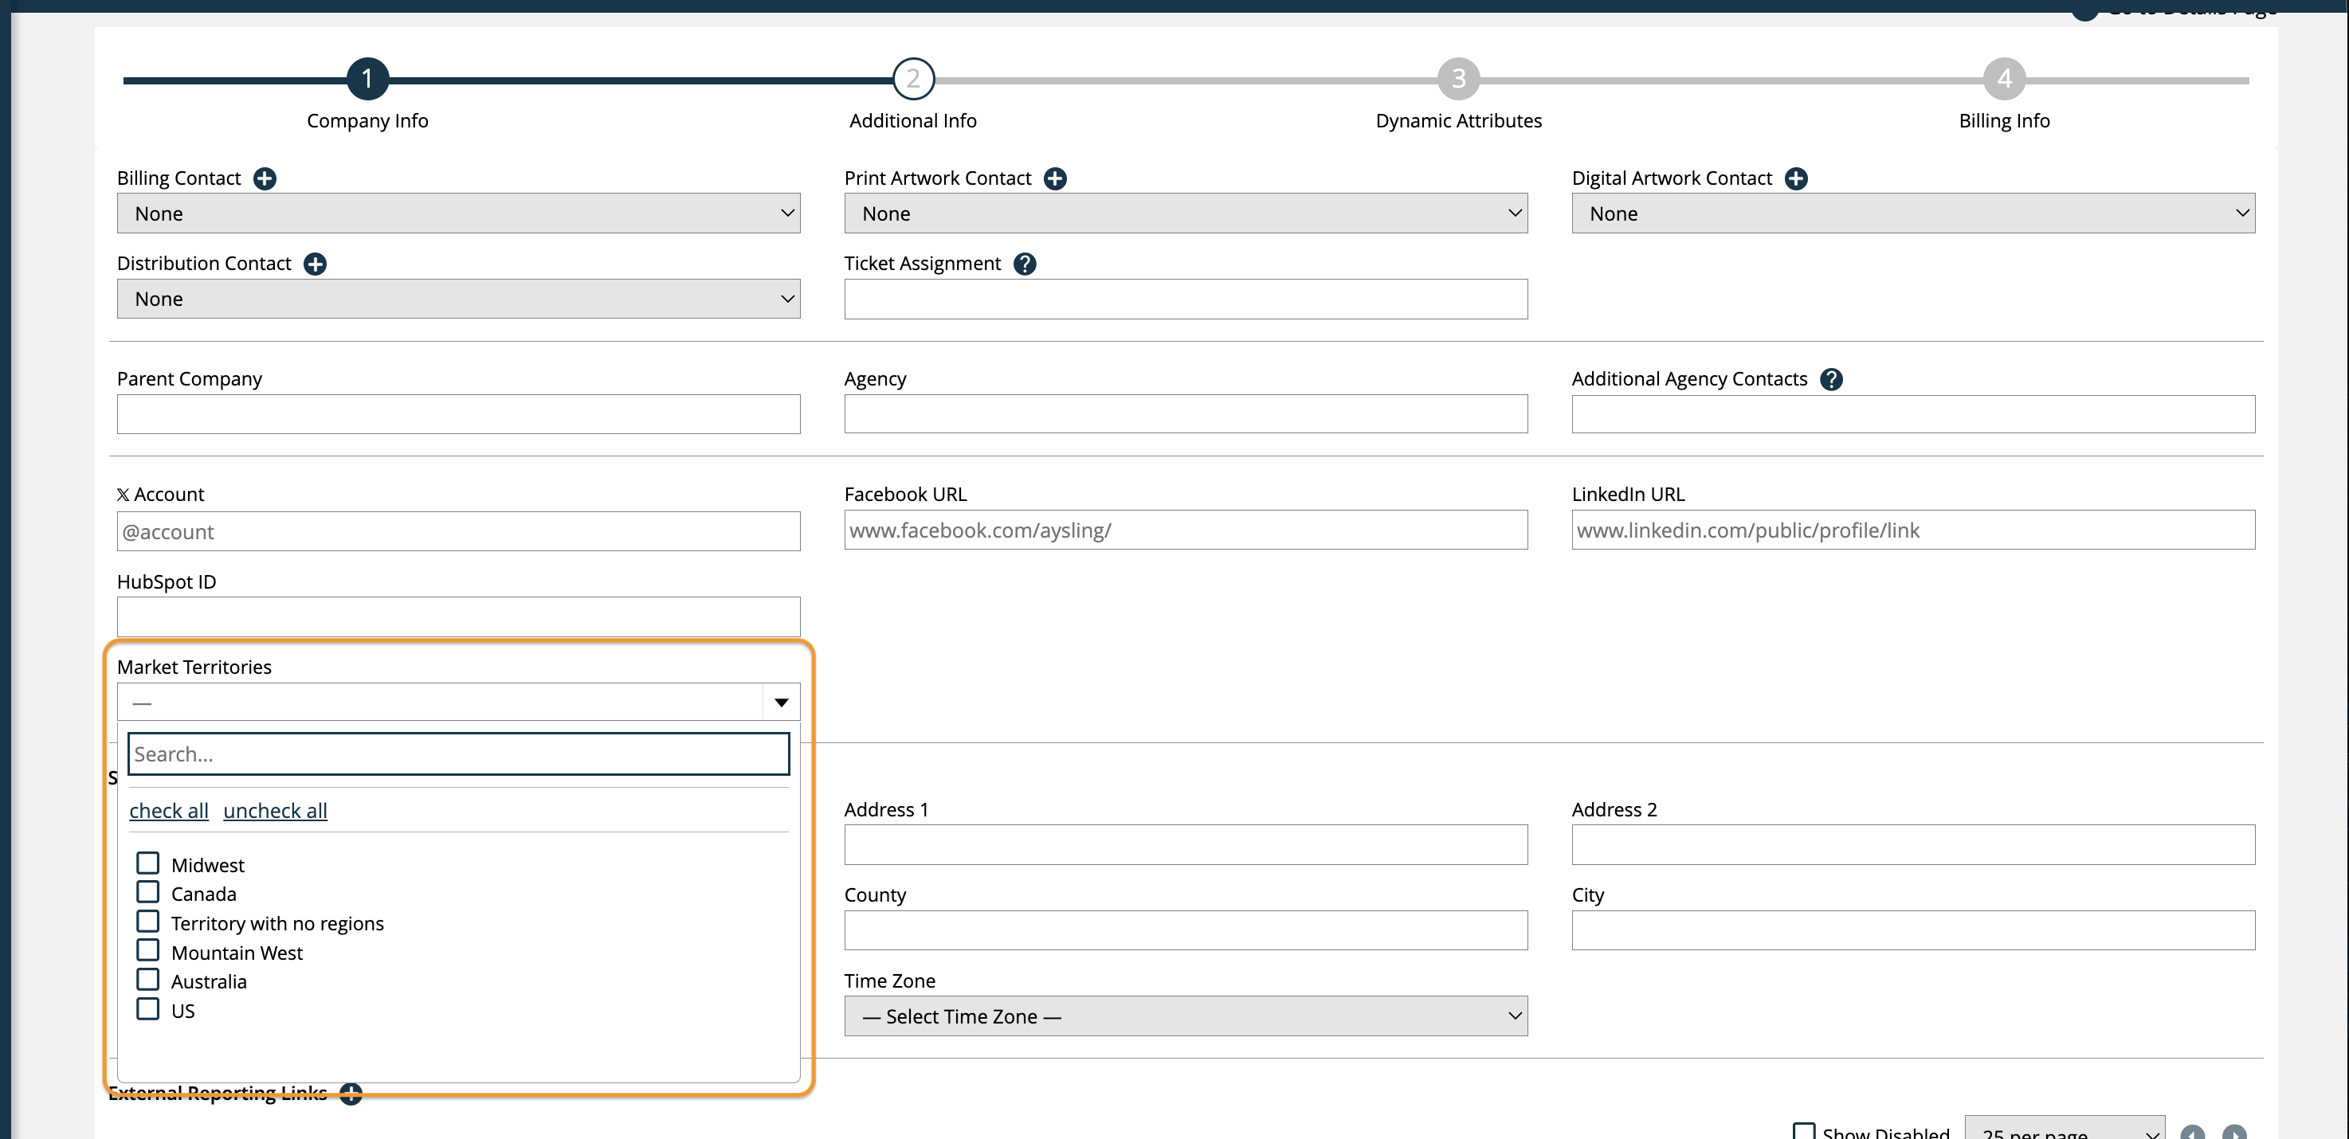Go to step 3 Dynamic Attributes
The image size is (2349, 1139).
1458,80
